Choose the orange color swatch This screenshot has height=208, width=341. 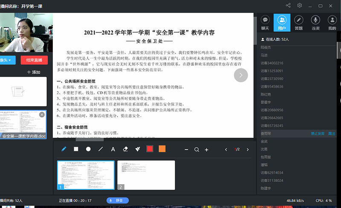tap(162, 149)
